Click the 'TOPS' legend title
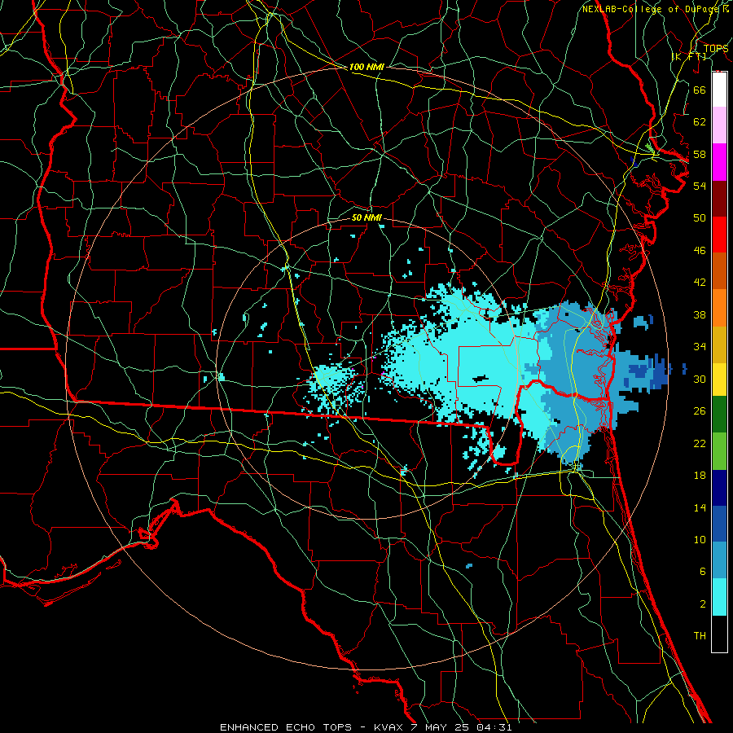The image size is (733, 733). (x=715, y=49)
